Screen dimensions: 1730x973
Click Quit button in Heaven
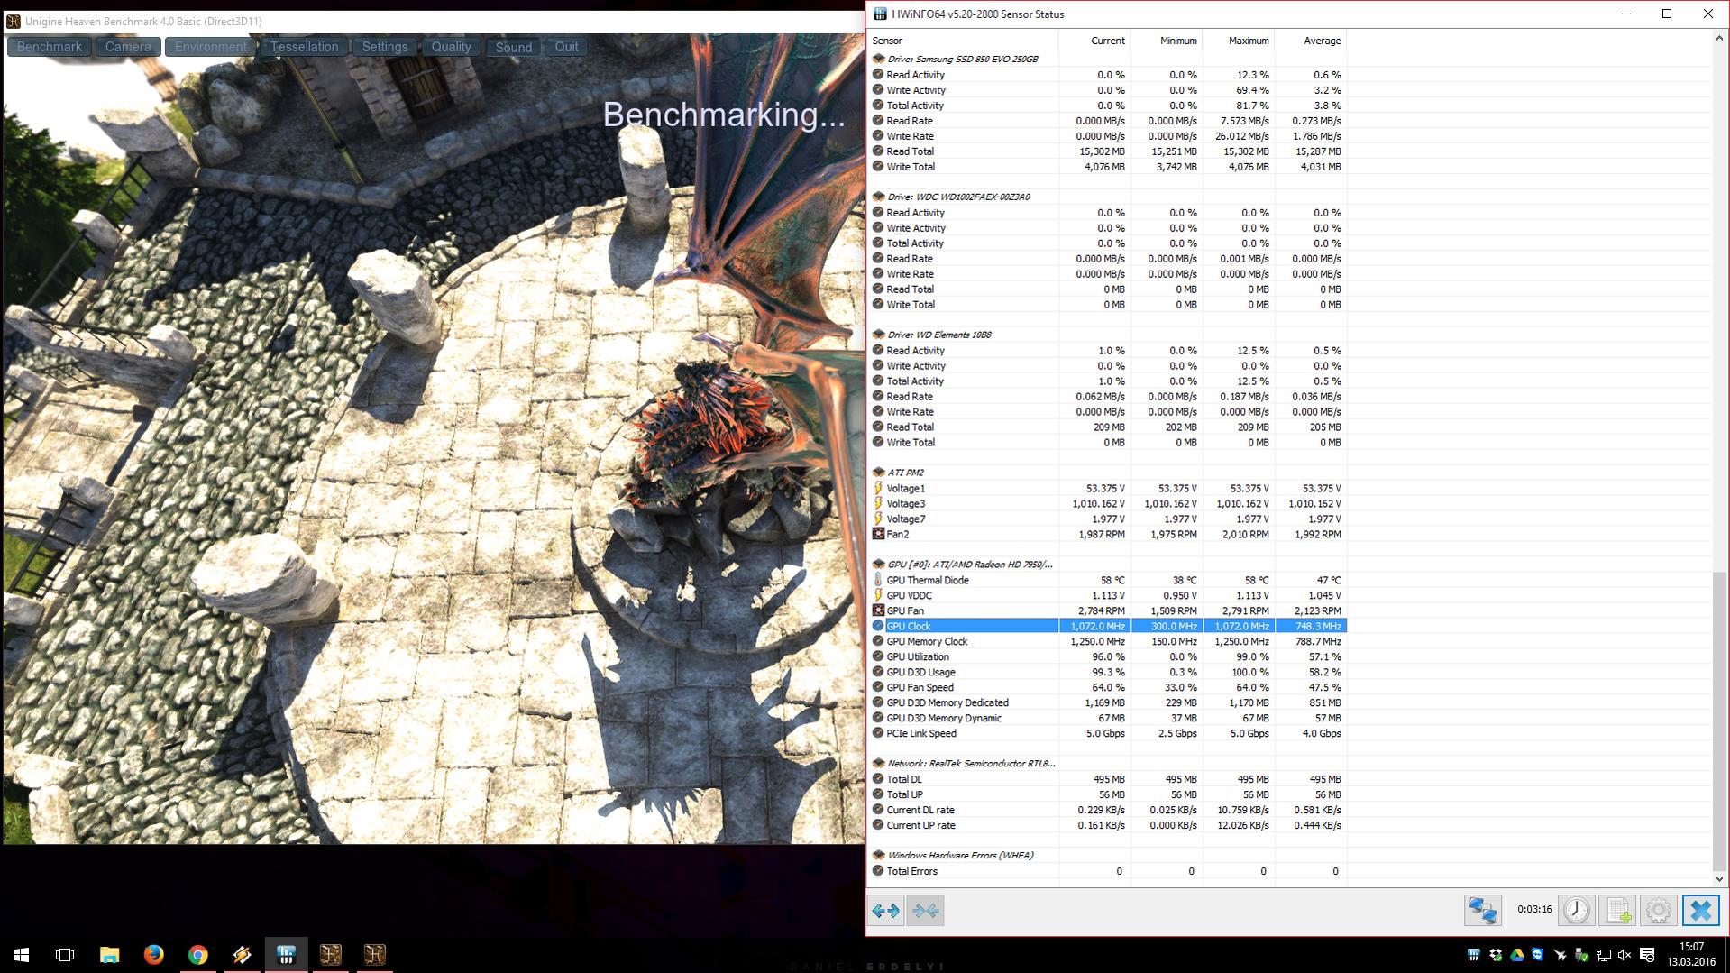tap(567, 47)
